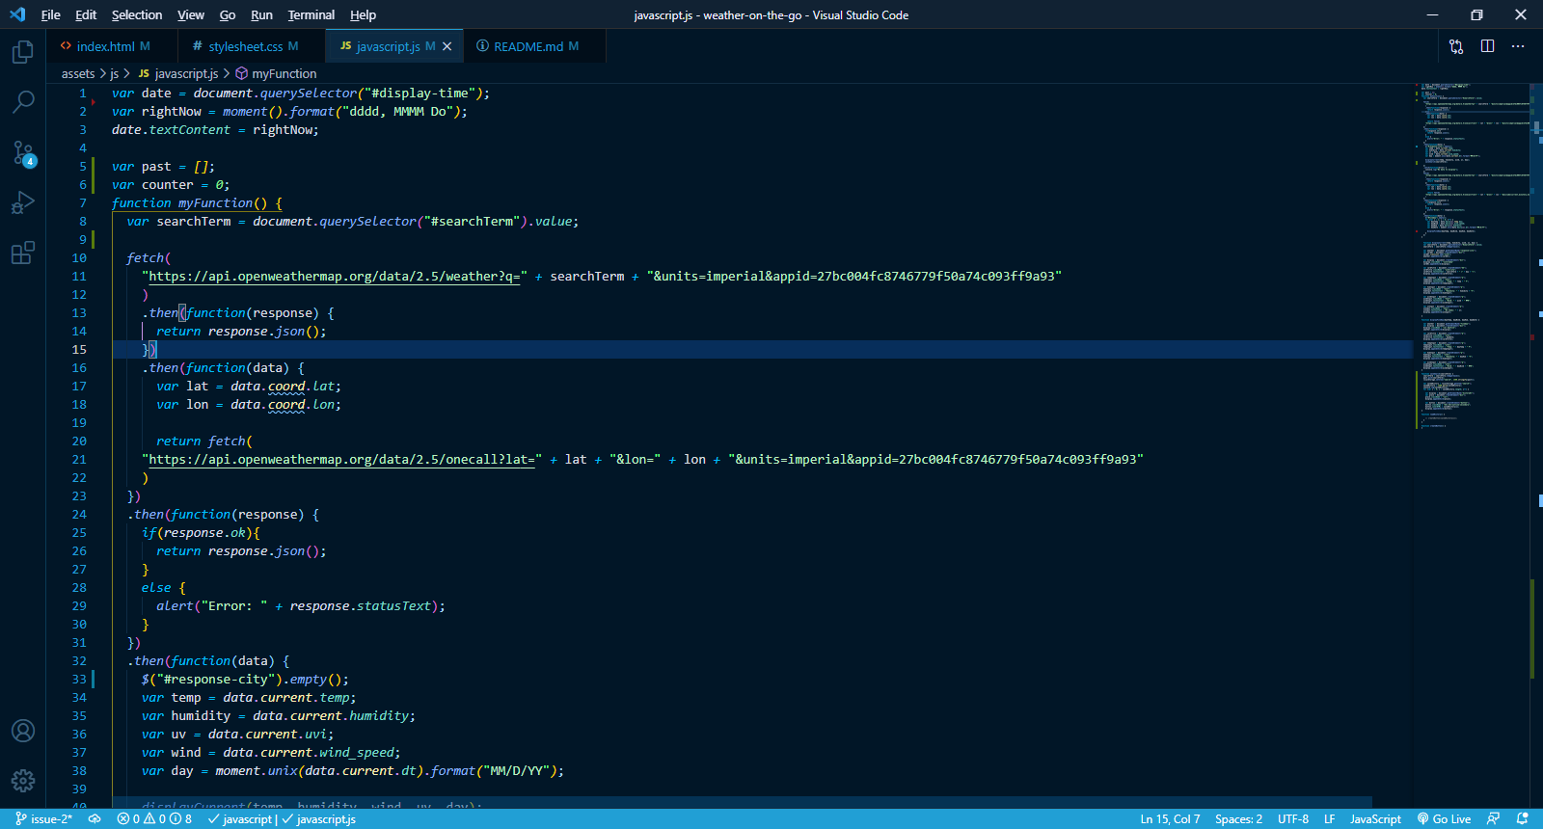
Task: Open the Manage gear menu
Action: coord(23,781)
